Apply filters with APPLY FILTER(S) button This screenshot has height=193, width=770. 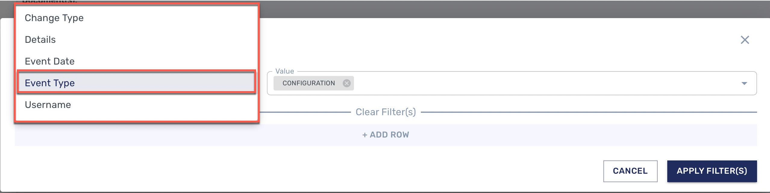[712, 171]
